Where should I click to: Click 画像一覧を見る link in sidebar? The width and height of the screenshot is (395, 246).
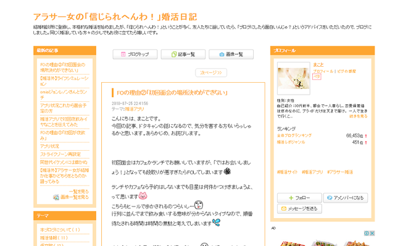(x=75, y=197)
